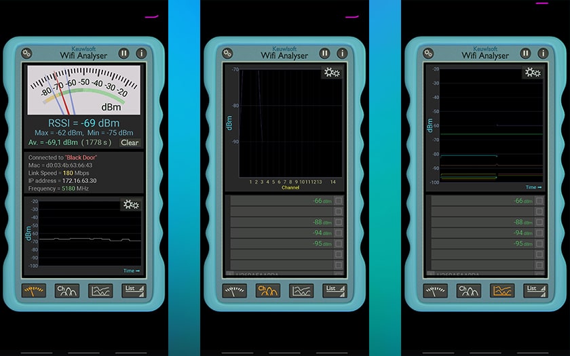Select signal meter tab in left screenshot

(34, 291)
